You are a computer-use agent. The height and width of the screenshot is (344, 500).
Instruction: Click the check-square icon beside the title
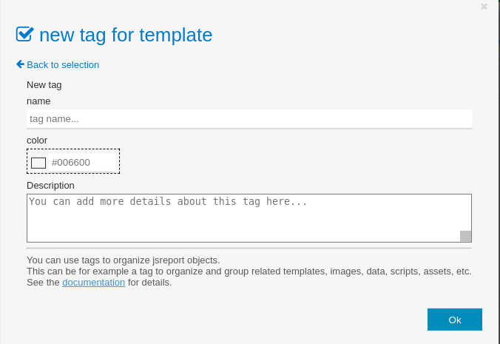click(25, 34)
